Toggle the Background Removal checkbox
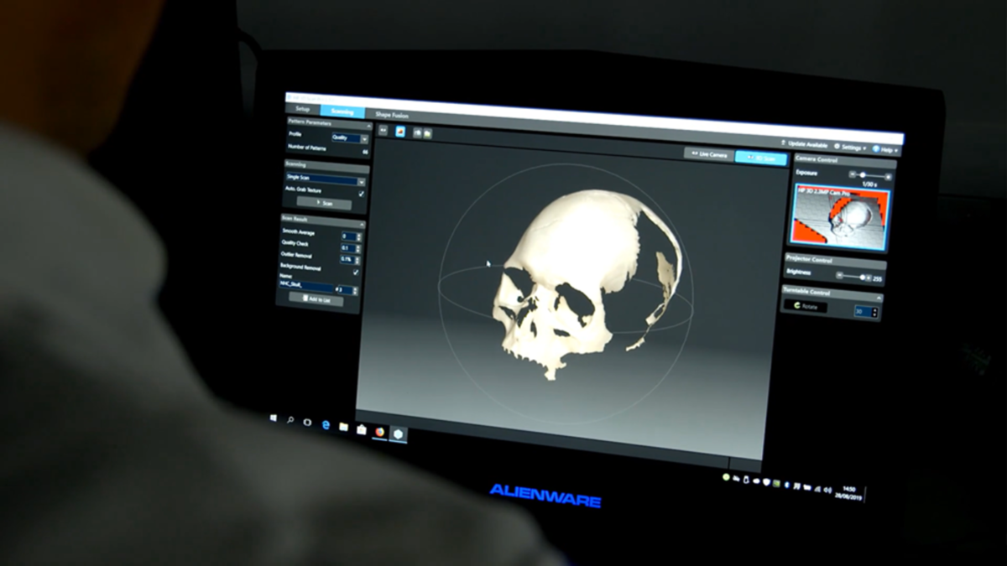The height and width of the screenshot is (566, 1007). [356, 272]
